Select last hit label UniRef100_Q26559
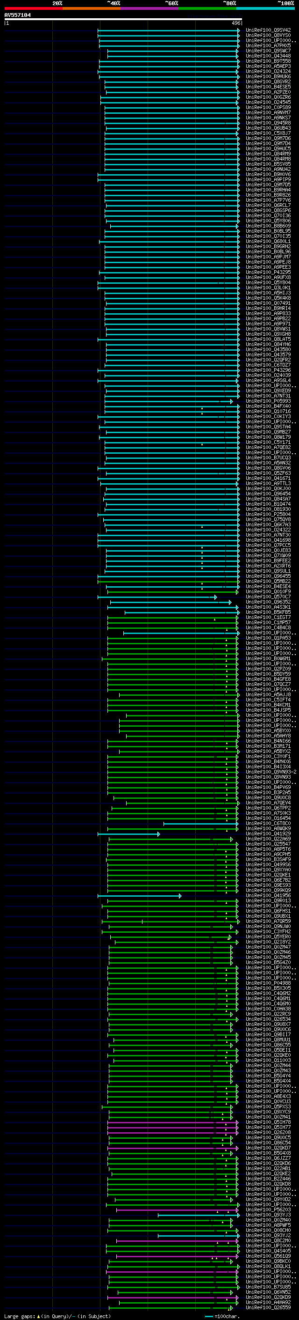The image size is (299, 1320). (268, 1308)
